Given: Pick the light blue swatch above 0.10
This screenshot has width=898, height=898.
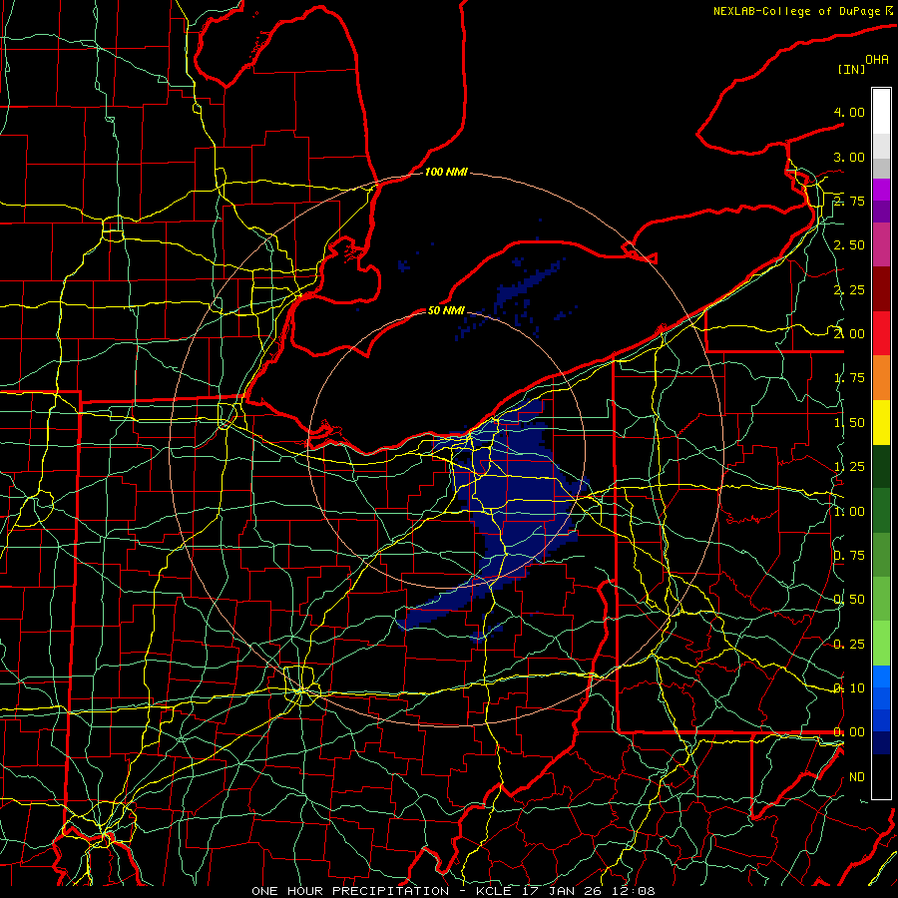Looking at the screenshot, I should [x=881, y=676].
